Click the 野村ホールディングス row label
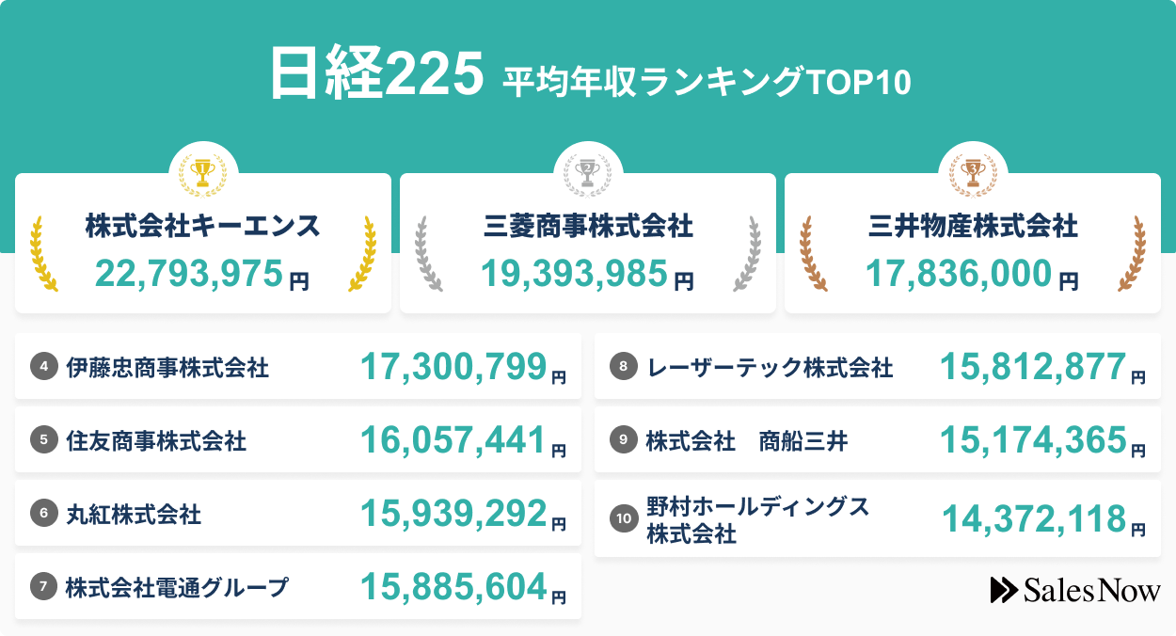Viewport: 1176px width, 636px height. point(757,508)
